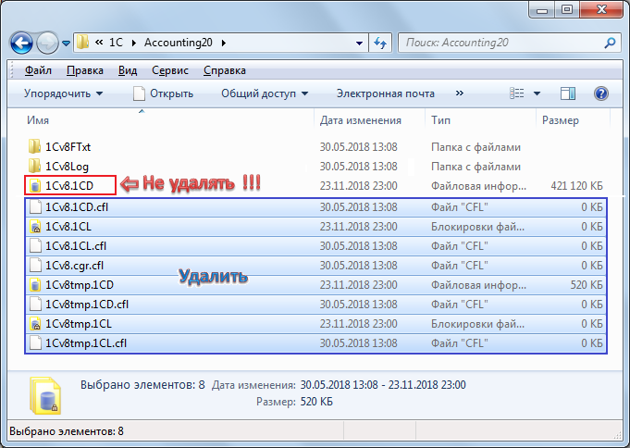Image resolution: width=630 pixels, height=448 pixels.
Task: Click the 1Cv8.1CD database file icon
Action: pos(35,186)
